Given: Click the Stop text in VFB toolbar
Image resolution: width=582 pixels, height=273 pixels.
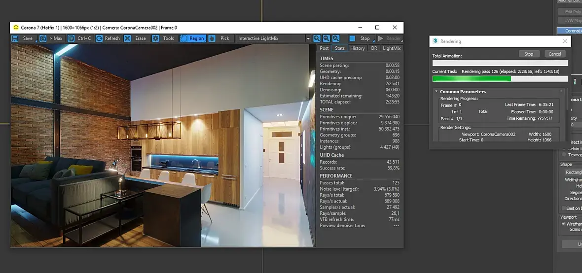Looking at the screenshot, I should tap(365, 38).
